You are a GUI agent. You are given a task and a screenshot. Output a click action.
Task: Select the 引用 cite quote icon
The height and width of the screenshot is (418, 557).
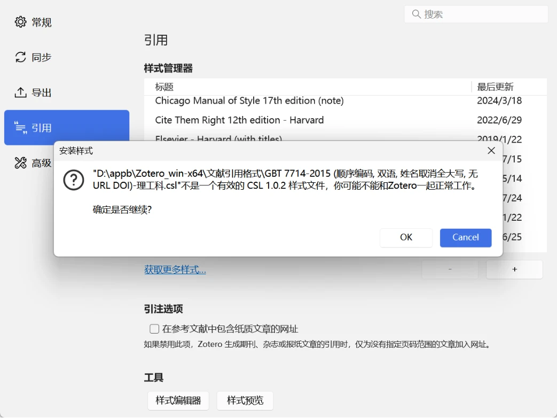click(20, 128)
